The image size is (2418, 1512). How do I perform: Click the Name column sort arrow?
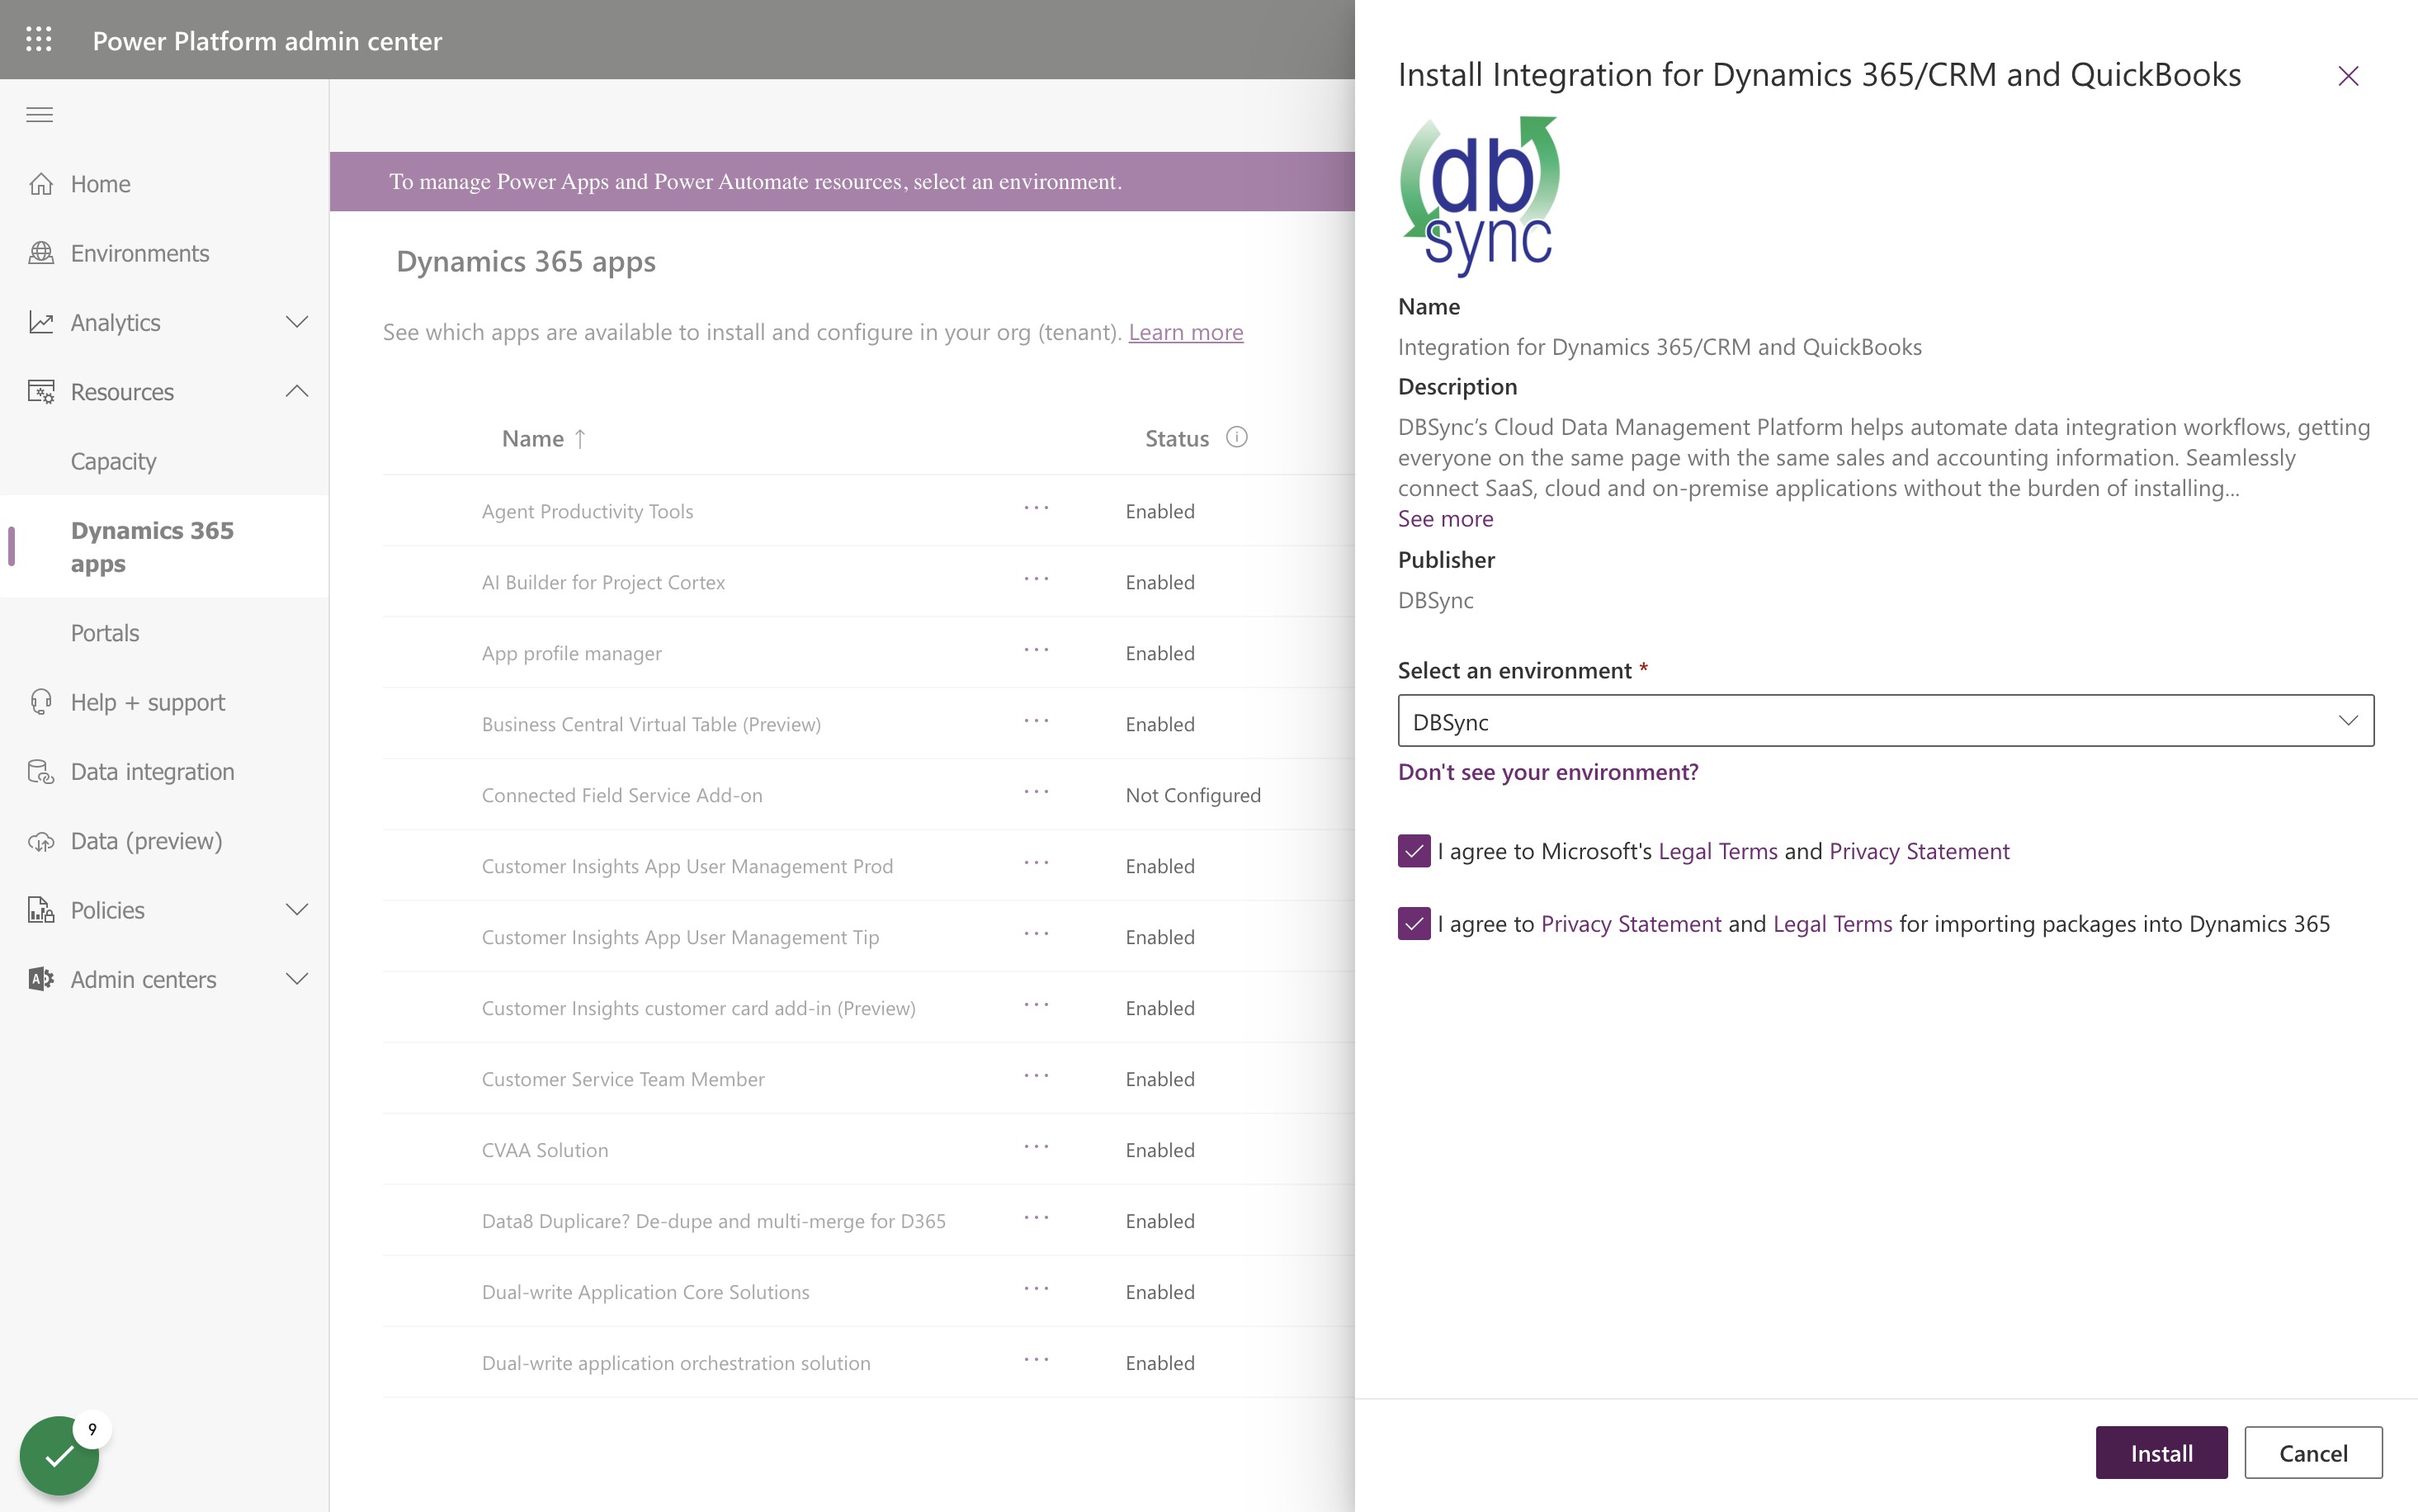click(x=580, y=439)
